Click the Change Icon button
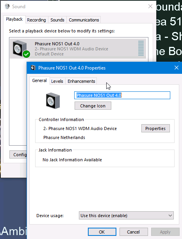This screenshot has width=182, height=239. (x=93, y=106)
